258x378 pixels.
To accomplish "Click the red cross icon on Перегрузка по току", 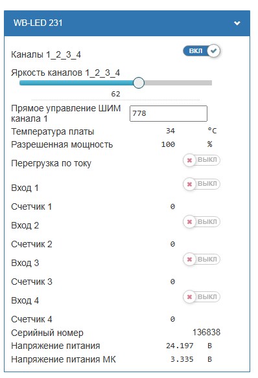I will pyautogui.click(x=190, y=161).
